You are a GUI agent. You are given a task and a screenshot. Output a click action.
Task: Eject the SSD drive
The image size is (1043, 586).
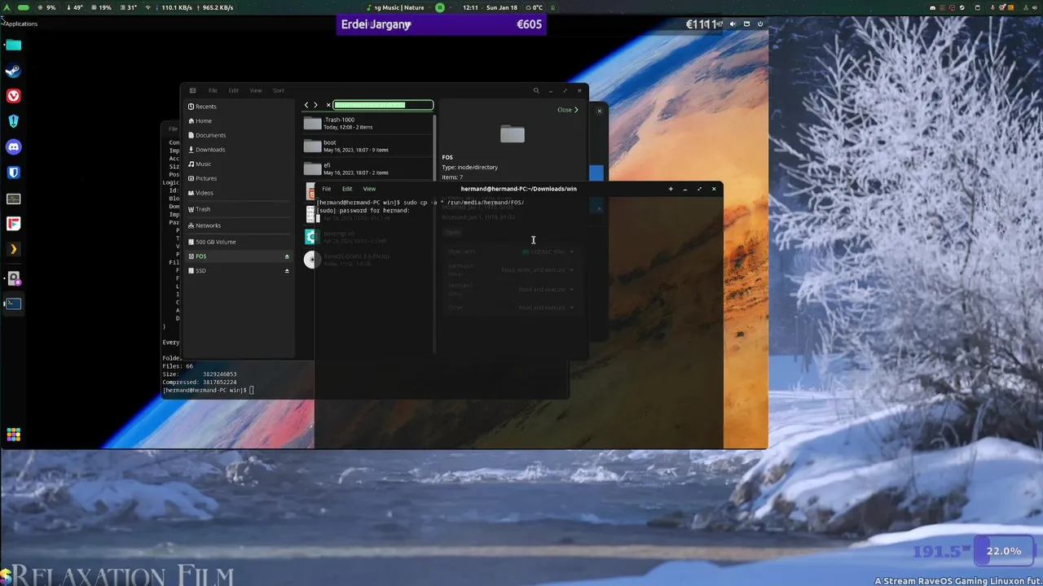click(287, 271)
